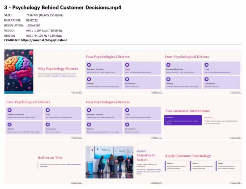Select the Example 2 text block
Image resolution: width=246 pixels, height=189 pixels.
pos(221,120)
